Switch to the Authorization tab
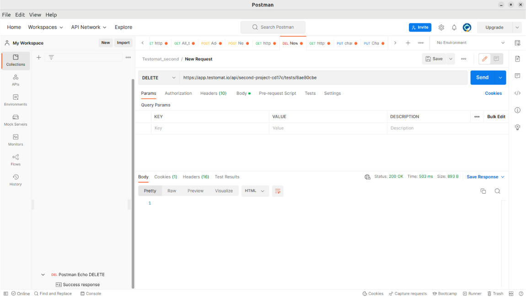This screenshot has width=526, height=297. (x=178, y=93)
